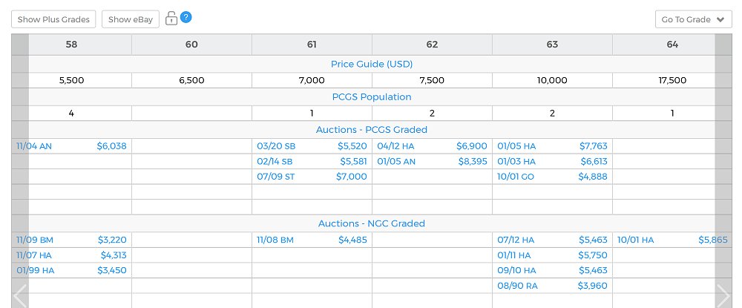Image resolution: width=742 pixels, height=308 pixels.
Task: Open the PCGS Population link
Action: [x=372, y=97]
